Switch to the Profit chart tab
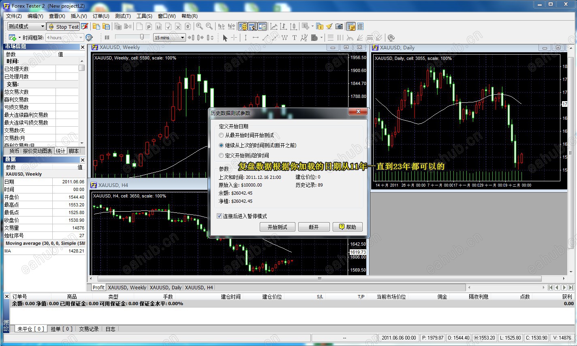The image size is (577, 346). coord(98,287)
